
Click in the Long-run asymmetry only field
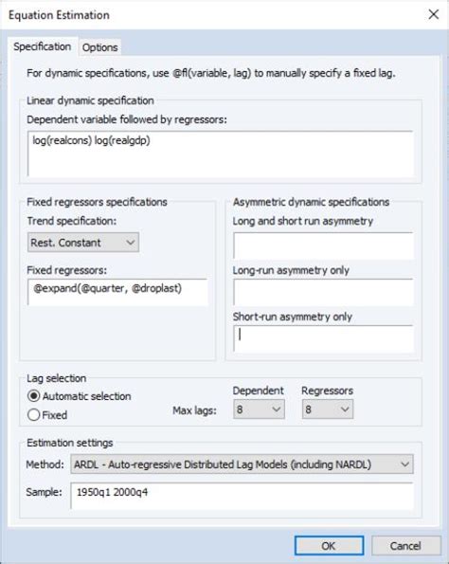click(x=323, y=293)
